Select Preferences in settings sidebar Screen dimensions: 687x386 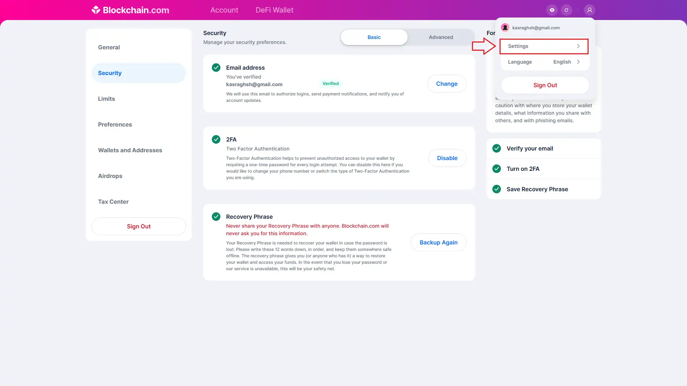pos(139,124)
